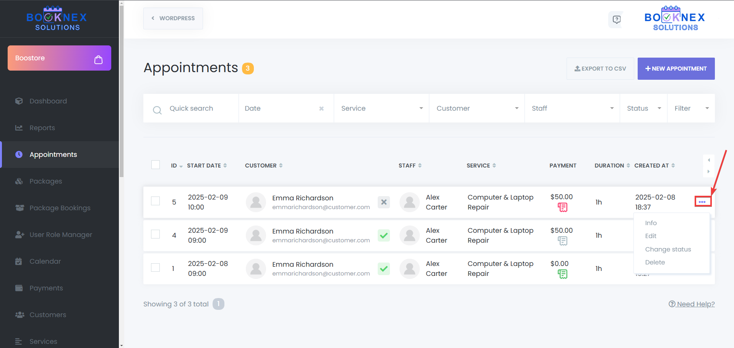This screenshot has height=348, width=734.
Task: Click the green payment invoice icon for appointment 1
Action: pyautogui.click(x=562, y=274)
